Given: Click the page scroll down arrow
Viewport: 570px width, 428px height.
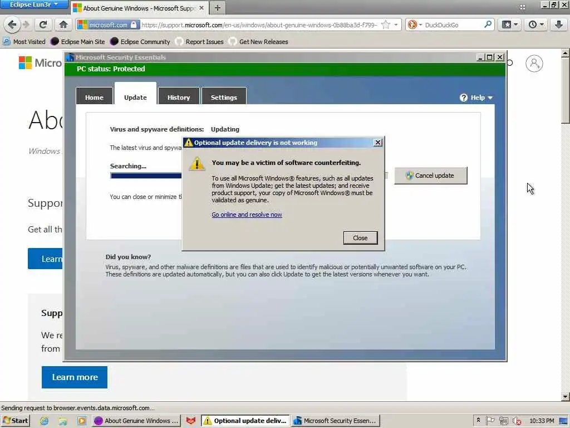Looking at the screenshot, I should click(565, 397).
